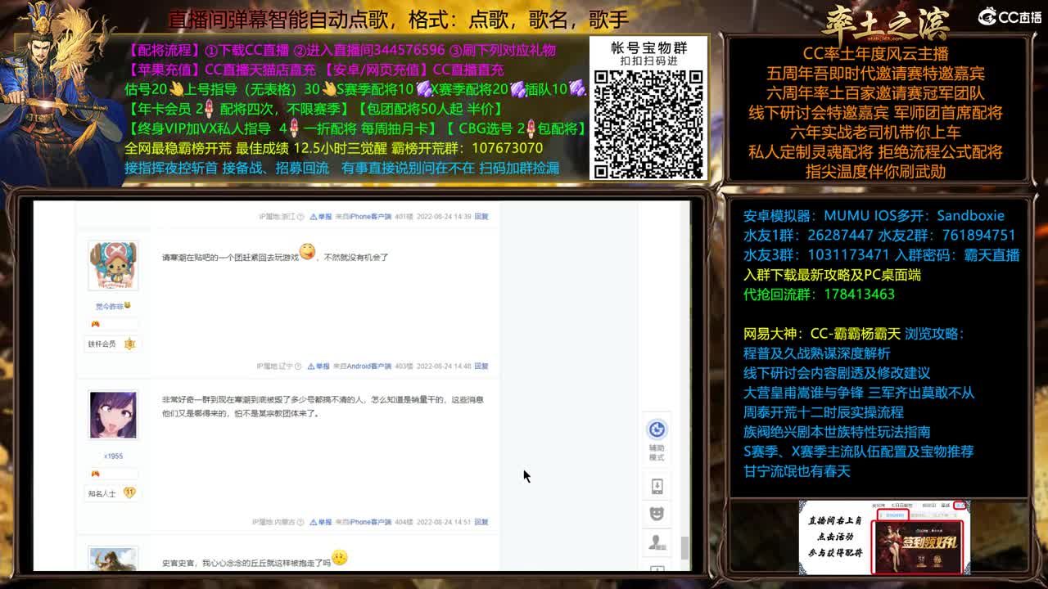Click the browser page vertical scrollbar thumb
This screenshot has width=1048, height=589.
pos(684,547)
